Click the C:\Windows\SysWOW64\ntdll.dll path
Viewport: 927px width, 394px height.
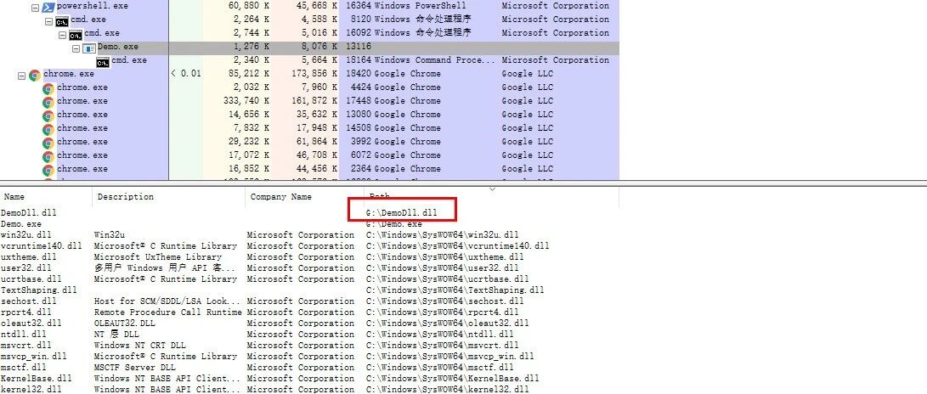point(440,335)
